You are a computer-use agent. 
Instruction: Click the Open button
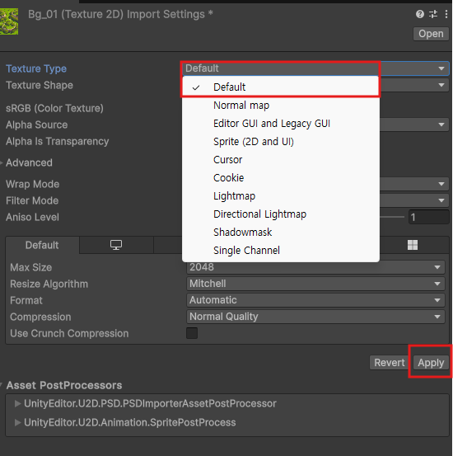[431, 34]
